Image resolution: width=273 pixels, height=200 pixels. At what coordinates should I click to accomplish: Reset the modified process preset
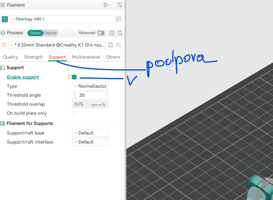click(4, 45)
